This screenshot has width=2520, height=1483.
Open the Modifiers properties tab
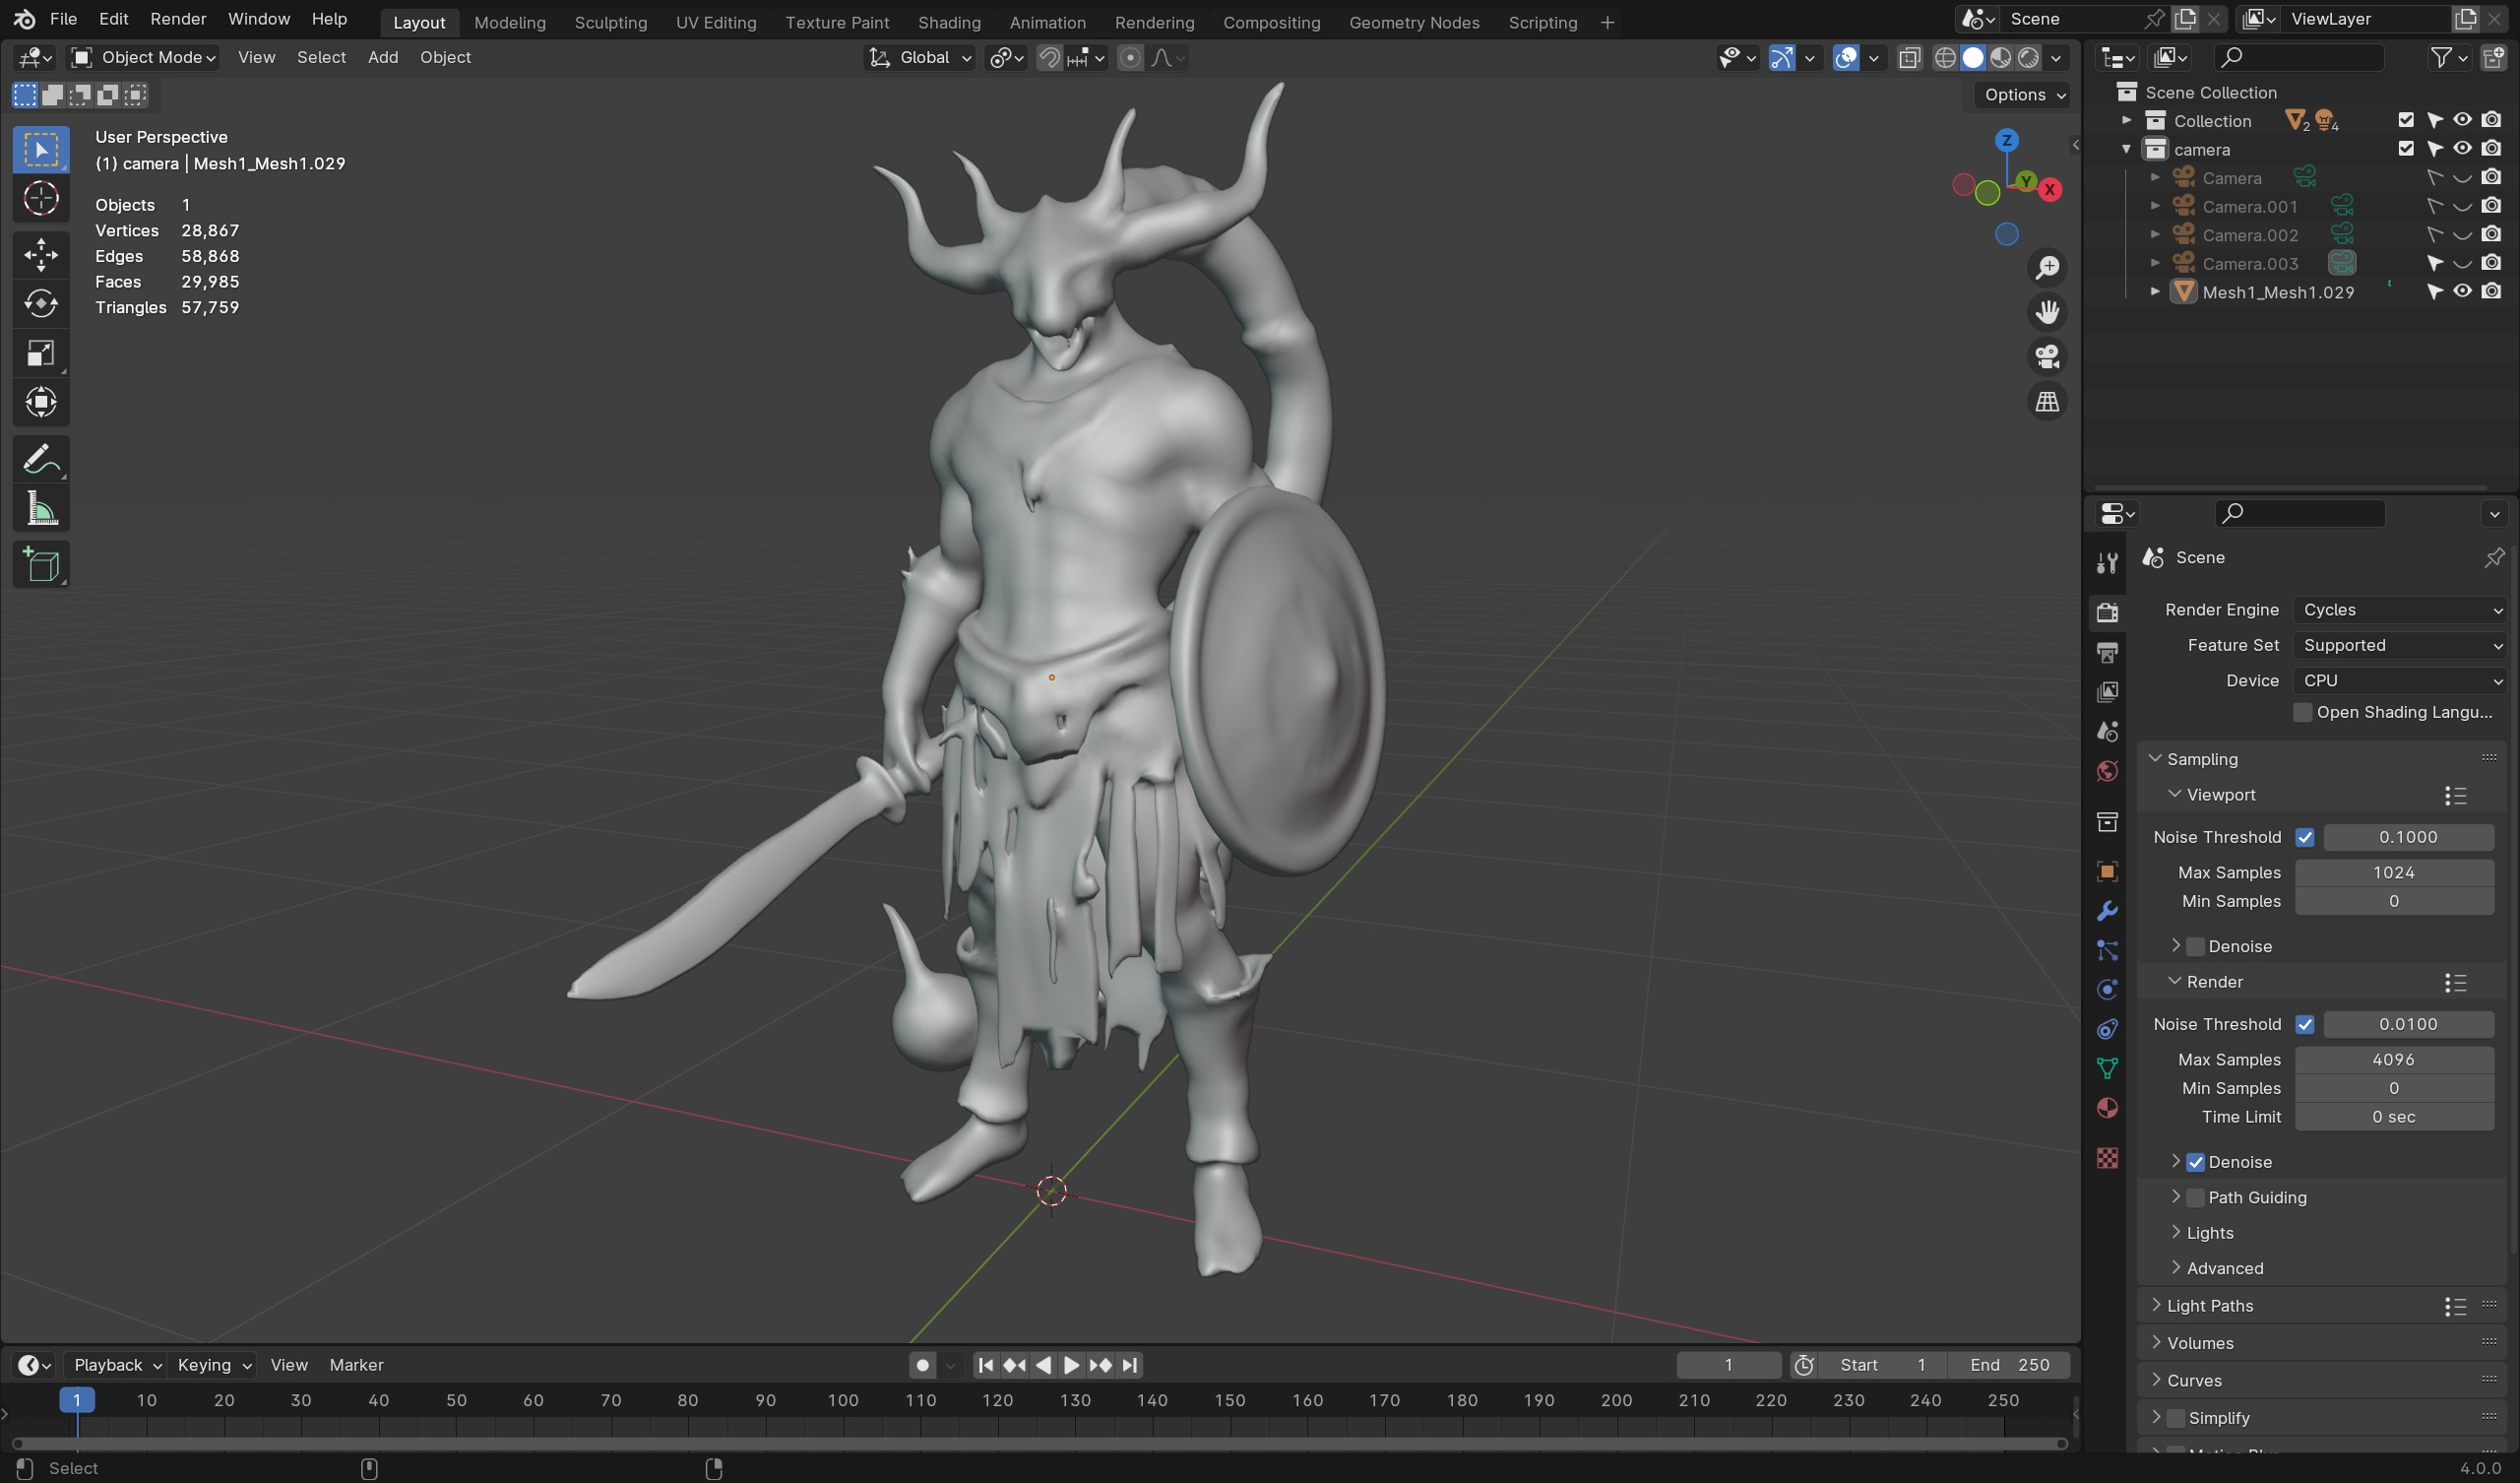(x=2107, y=911)
